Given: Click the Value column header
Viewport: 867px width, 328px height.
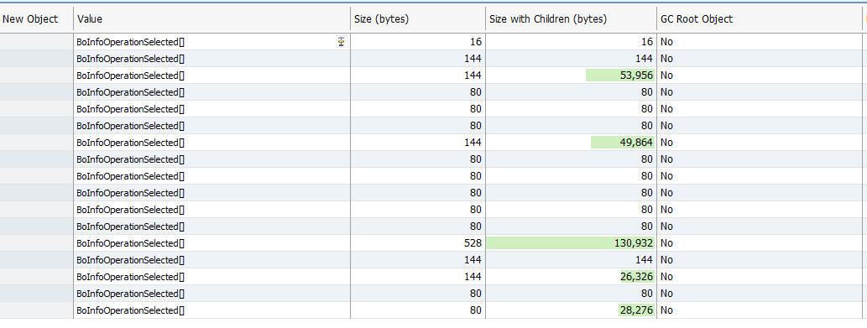Looking at the screenshot, I should click(x=212, y=18).
